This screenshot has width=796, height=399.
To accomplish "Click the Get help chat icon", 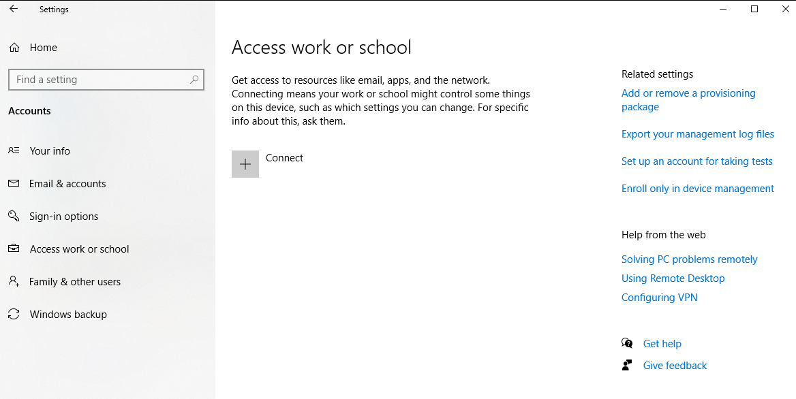I will point(627,343).
